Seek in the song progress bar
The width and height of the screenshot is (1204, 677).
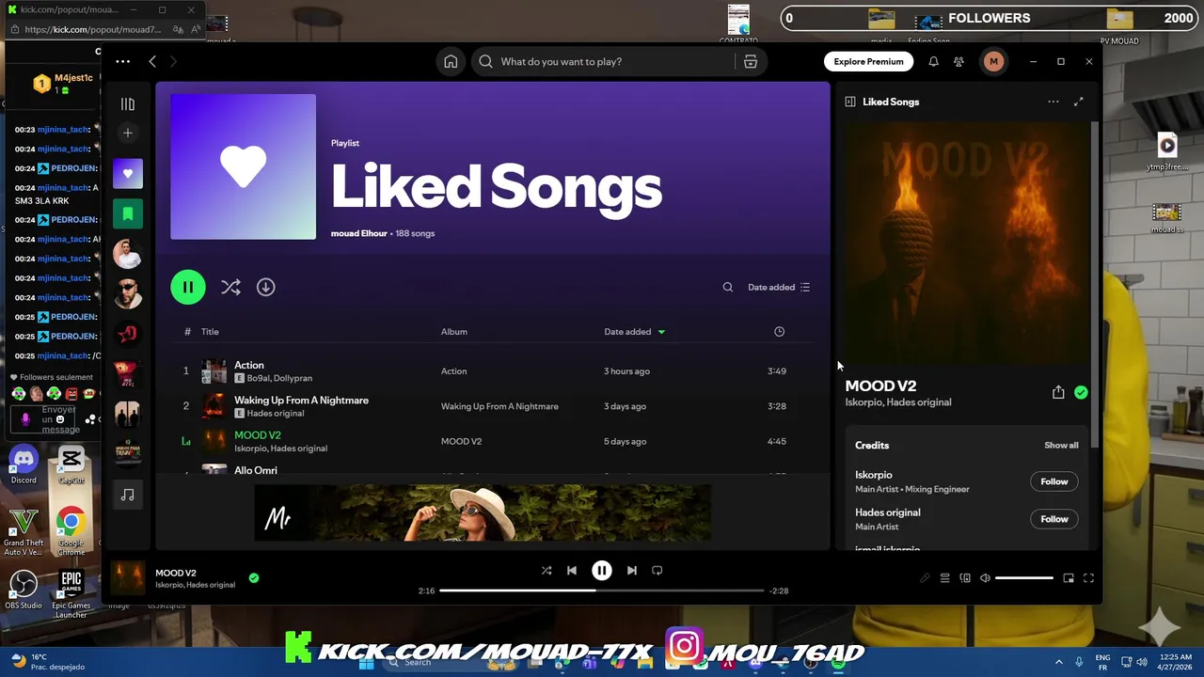tap(601, 590)
